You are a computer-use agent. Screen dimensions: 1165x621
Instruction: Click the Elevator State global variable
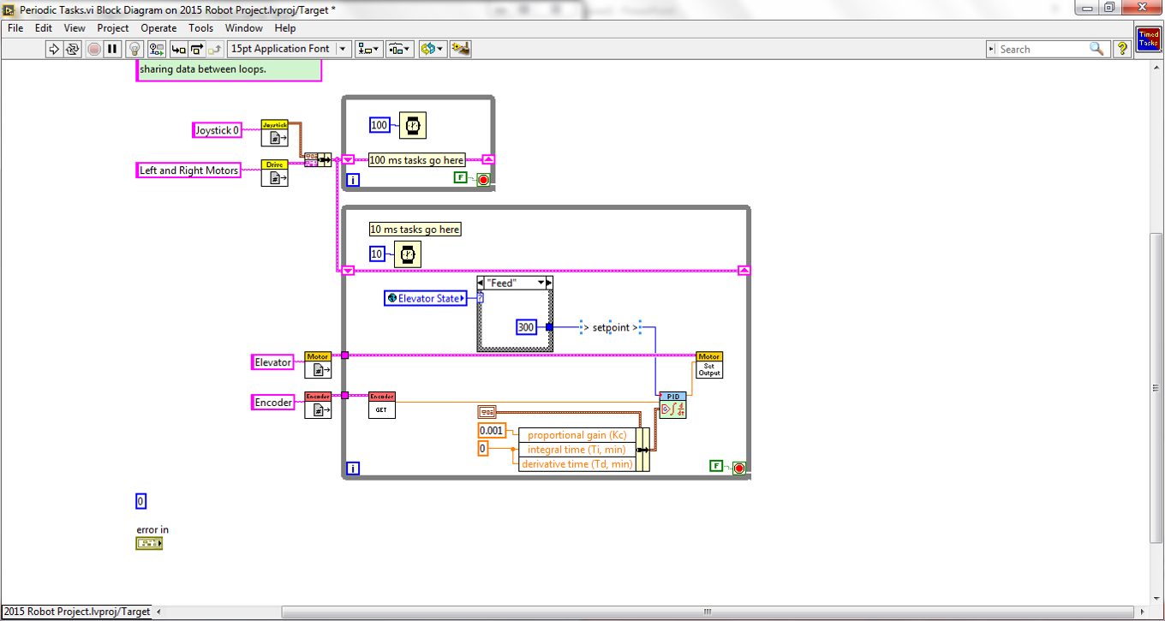click(426, 298)
